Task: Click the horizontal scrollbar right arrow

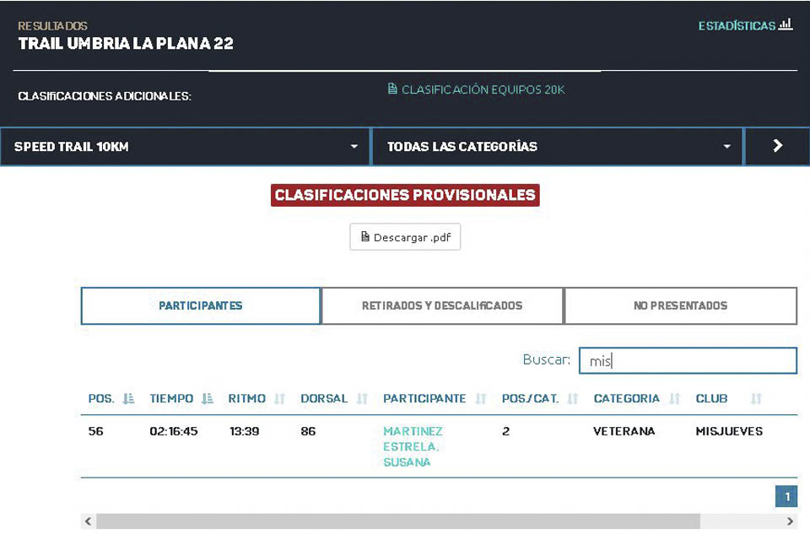Action: click(x=791, y=521)
